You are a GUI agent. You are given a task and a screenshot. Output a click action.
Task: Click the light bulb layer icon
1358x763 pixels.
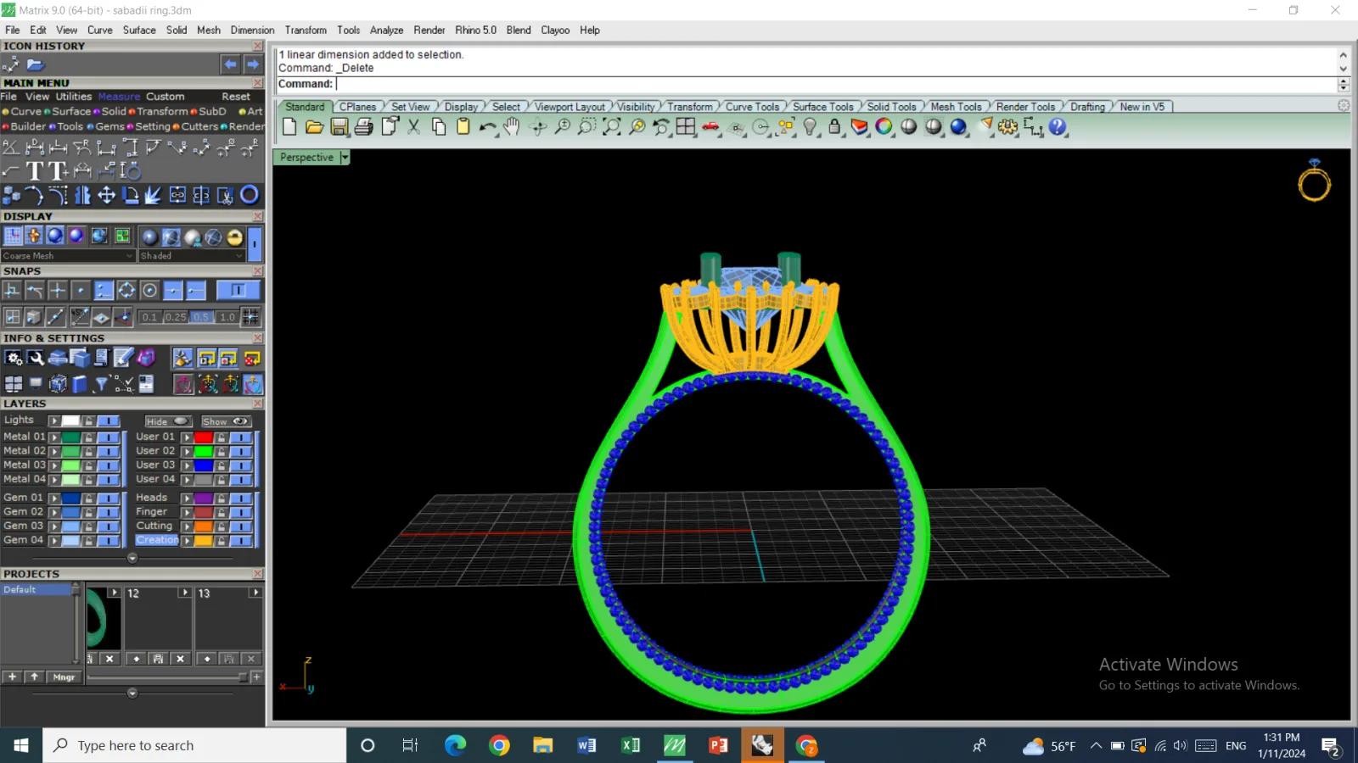click(810, 127)
